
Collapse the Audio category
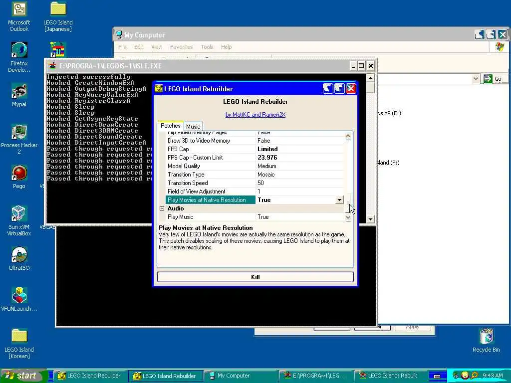tap(162, 208)
